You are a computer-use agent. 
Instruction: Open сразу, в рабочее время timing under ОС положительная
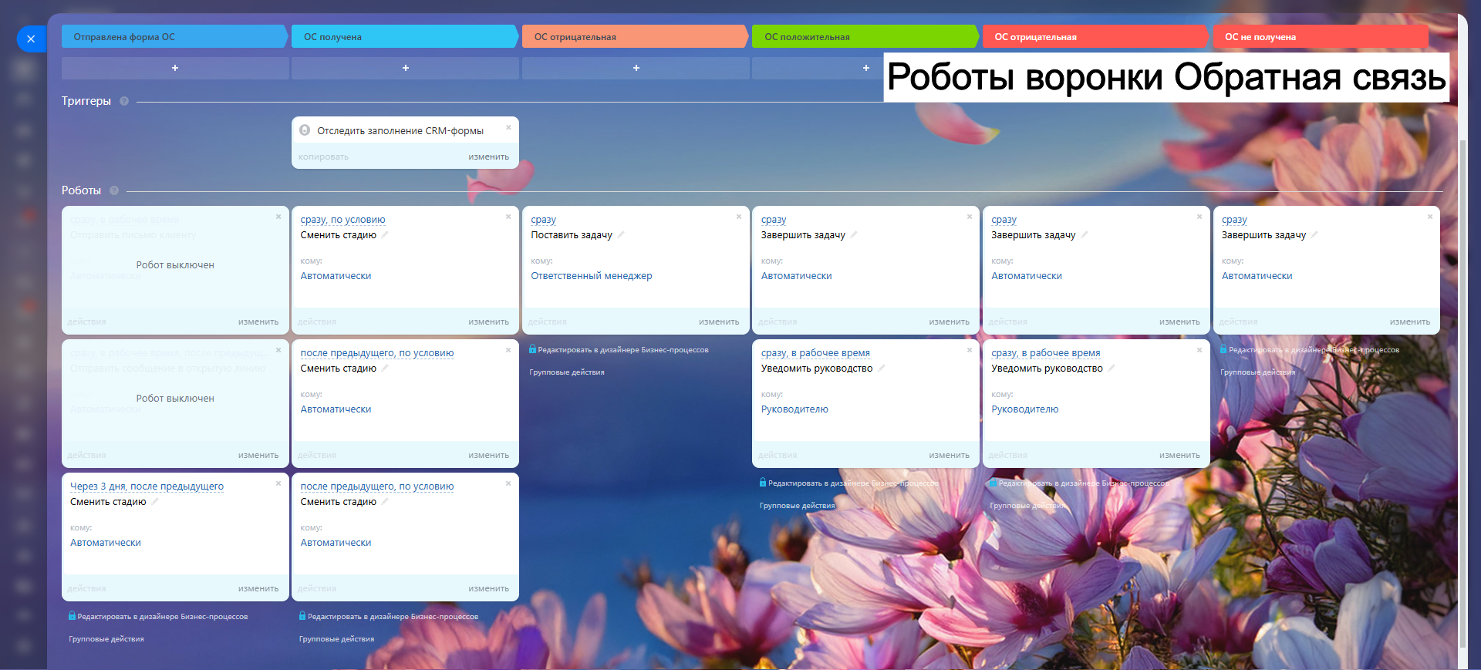(815, 353)
